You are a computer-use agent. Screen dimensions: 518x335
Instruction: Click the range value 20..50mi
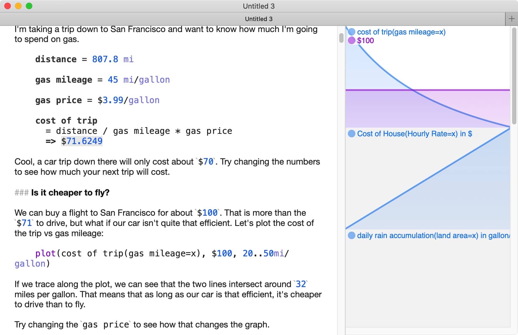[263, 253]
